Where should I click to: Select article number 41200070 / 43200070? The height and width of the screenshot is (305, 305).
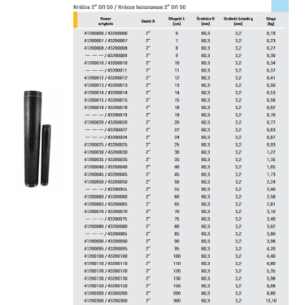pos(106,211)
